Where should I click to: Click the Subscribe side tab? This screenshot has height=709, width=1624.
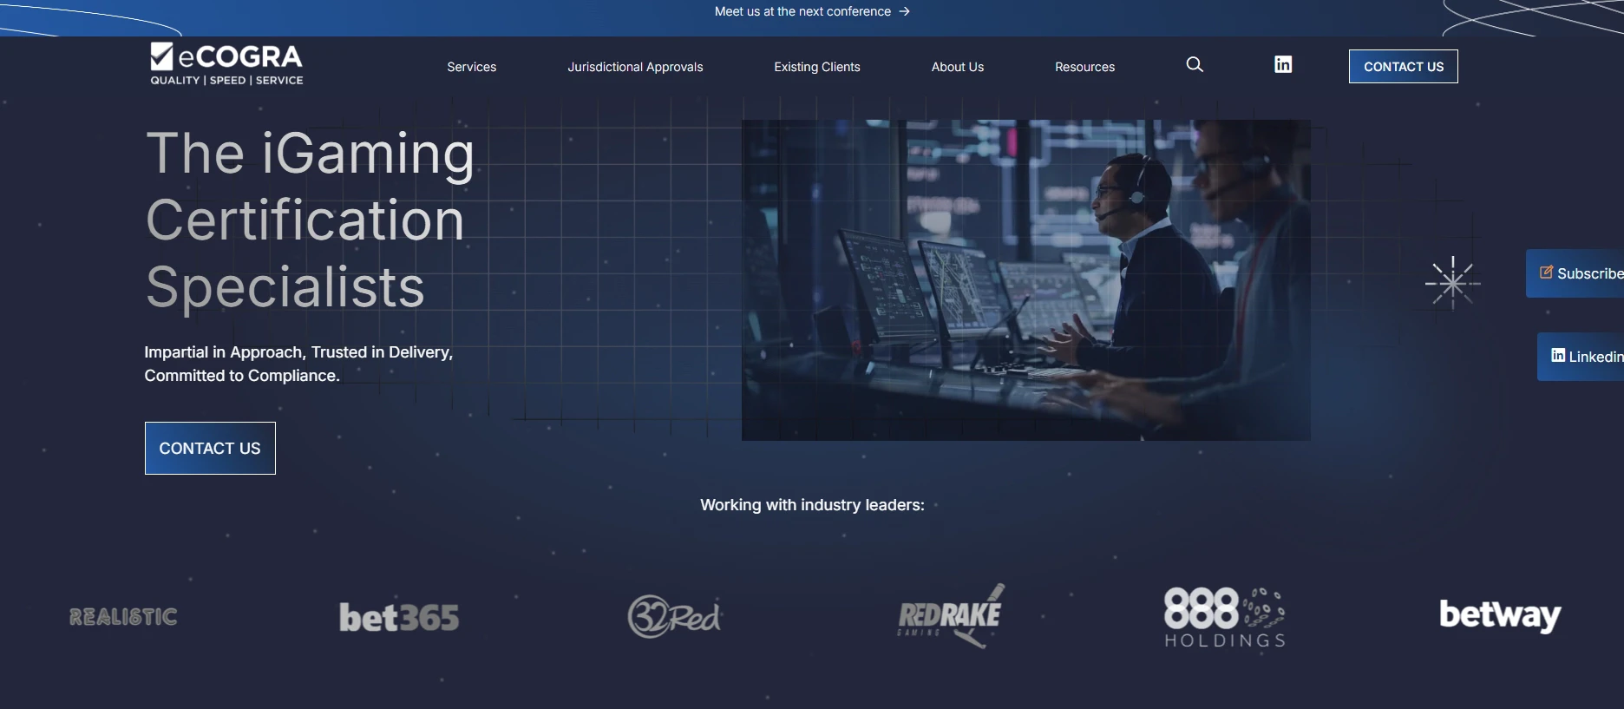click(x=1575, y=273)
